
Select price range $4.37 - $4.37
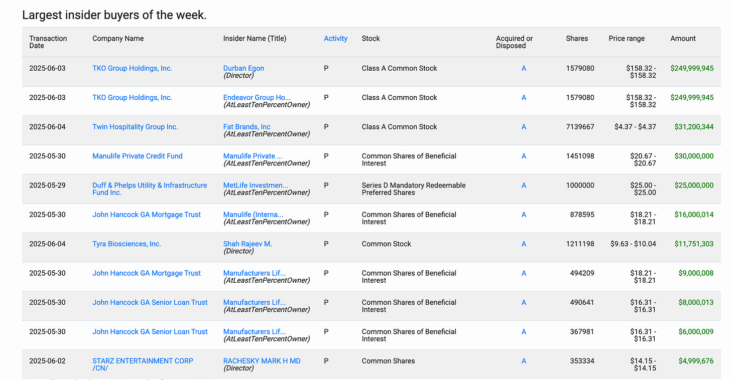coord(635,127)
